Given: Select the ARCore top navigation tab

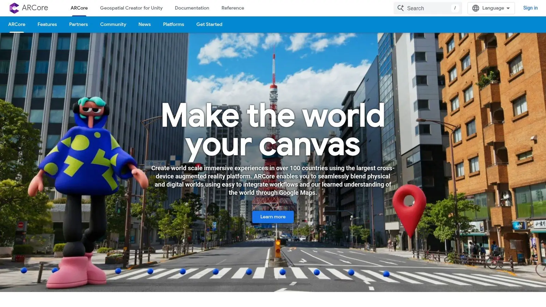Looking at the screenshot, I should tap(79, 8).
